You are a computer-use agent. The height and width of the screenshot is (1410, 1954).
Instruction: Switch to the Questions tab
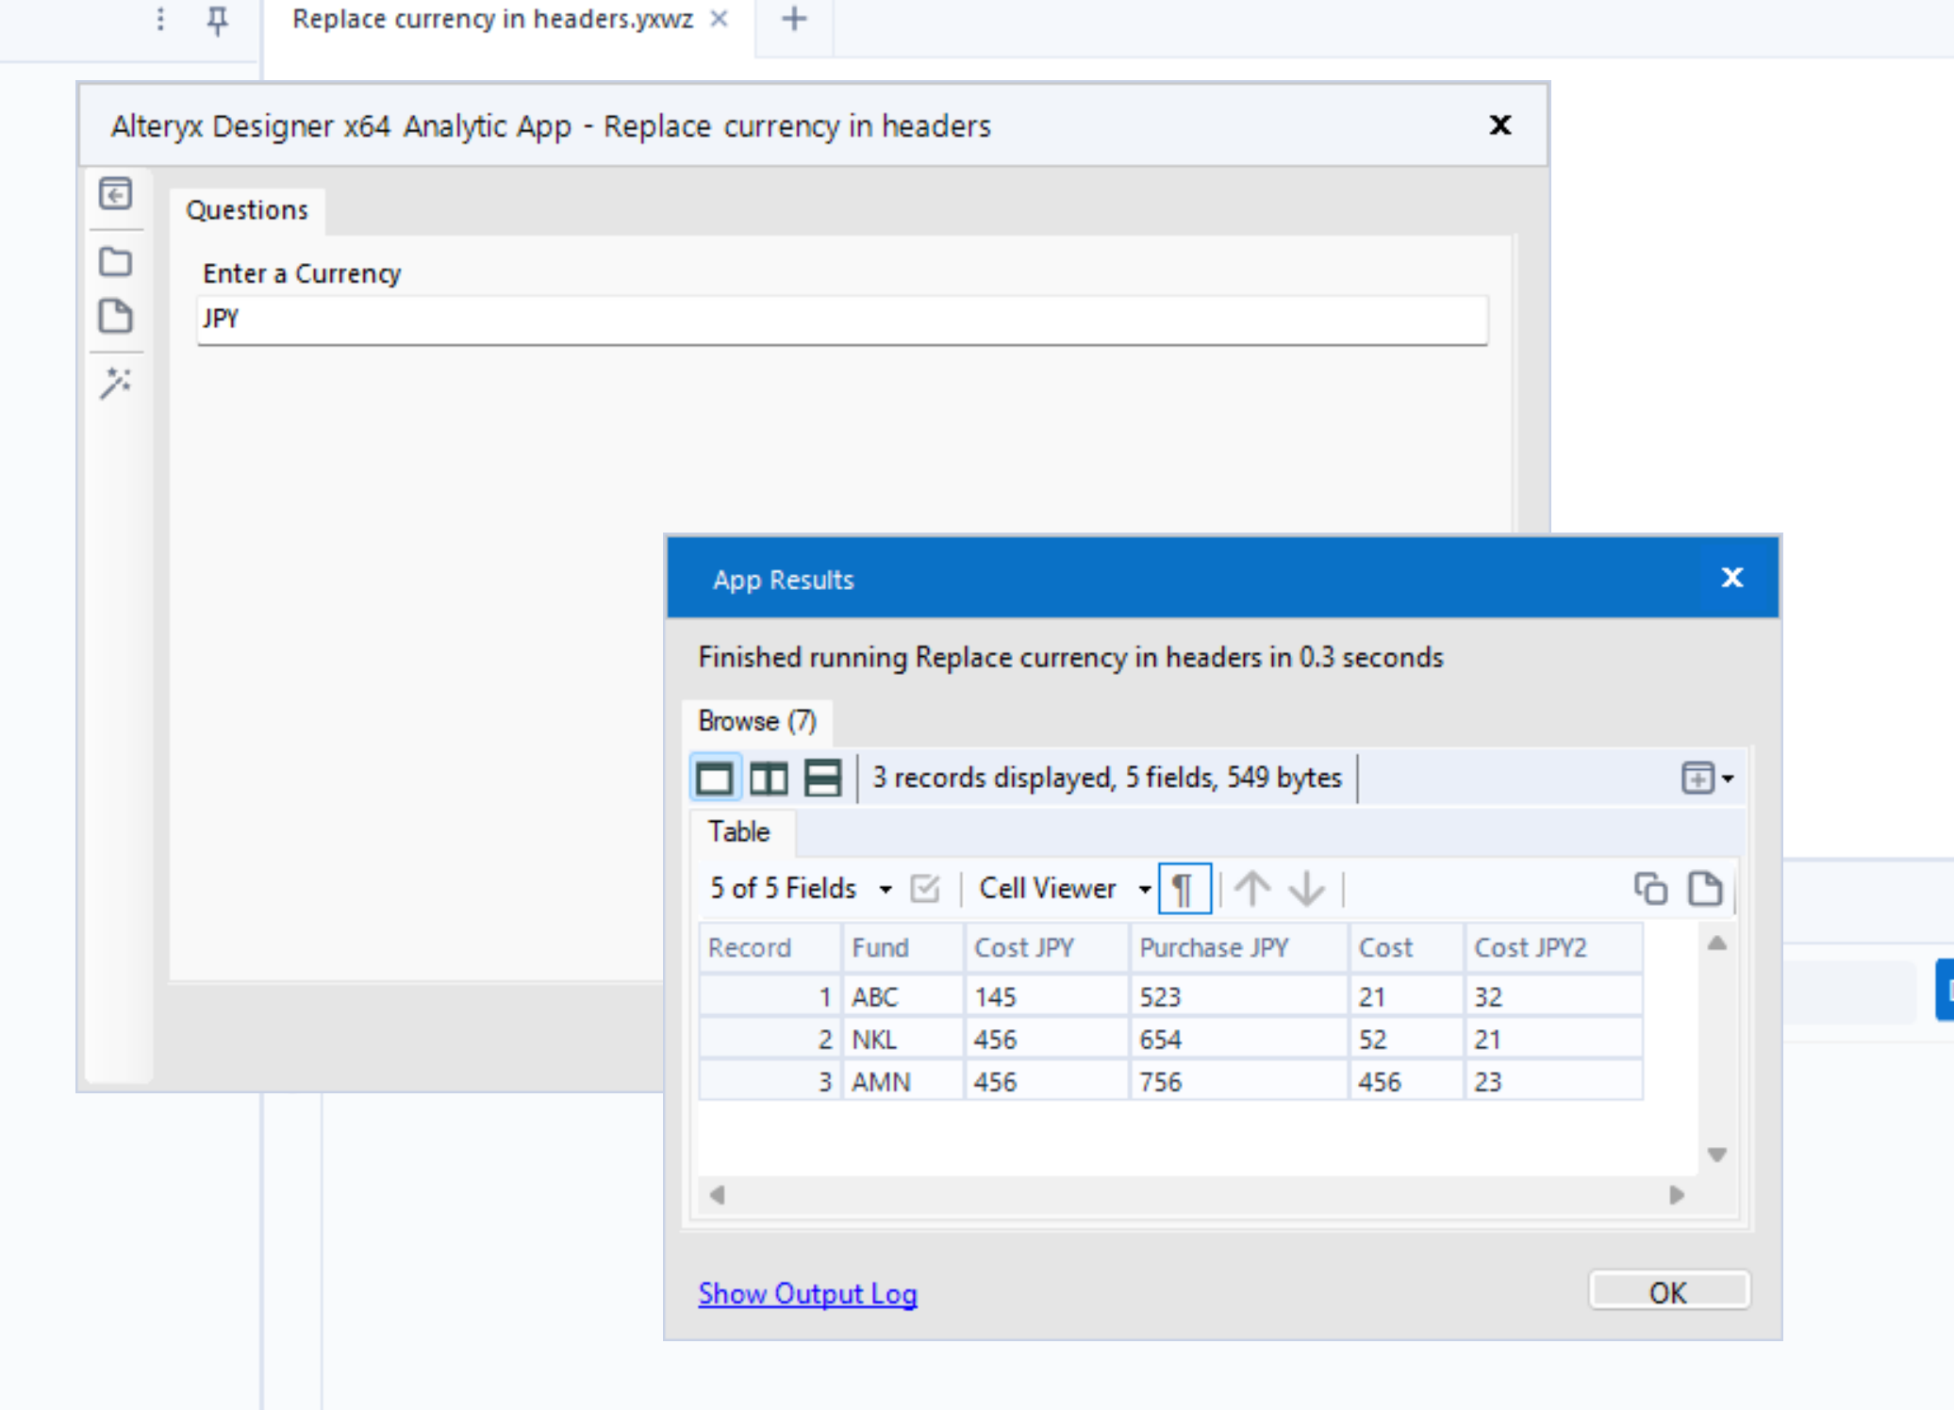246,209
